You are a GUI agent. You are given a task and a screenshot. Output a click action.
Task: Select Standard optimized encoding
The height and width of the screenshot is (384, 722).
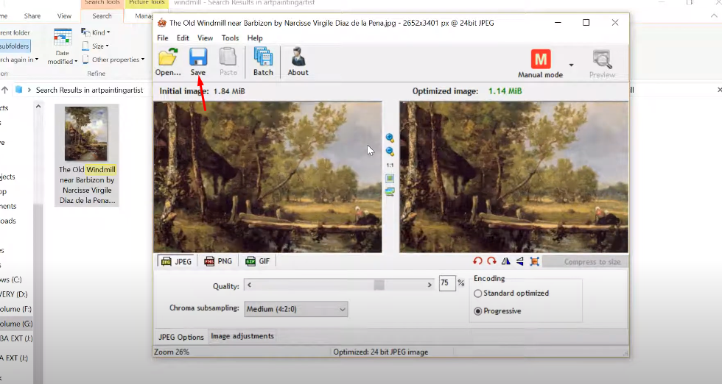[511, 294]
